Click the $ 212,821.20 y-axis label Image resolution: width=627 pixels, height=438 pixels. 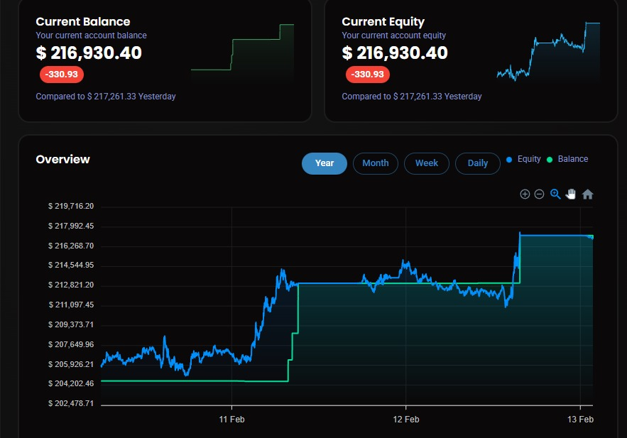pyautogui.click(x=71, y=285)
